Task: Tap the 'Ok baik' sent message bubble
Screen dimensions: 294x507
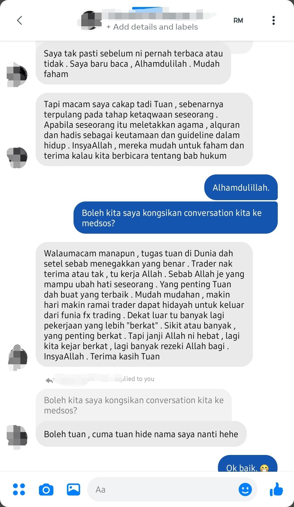Action: click(x=248, y=464)
